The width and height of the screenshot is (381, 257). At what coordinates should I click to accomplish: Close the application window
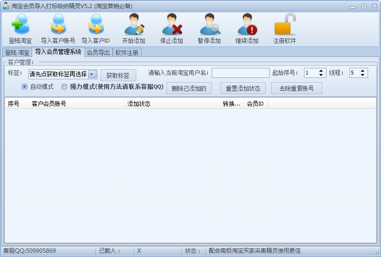pyautogui.click(x=374, y=6)
